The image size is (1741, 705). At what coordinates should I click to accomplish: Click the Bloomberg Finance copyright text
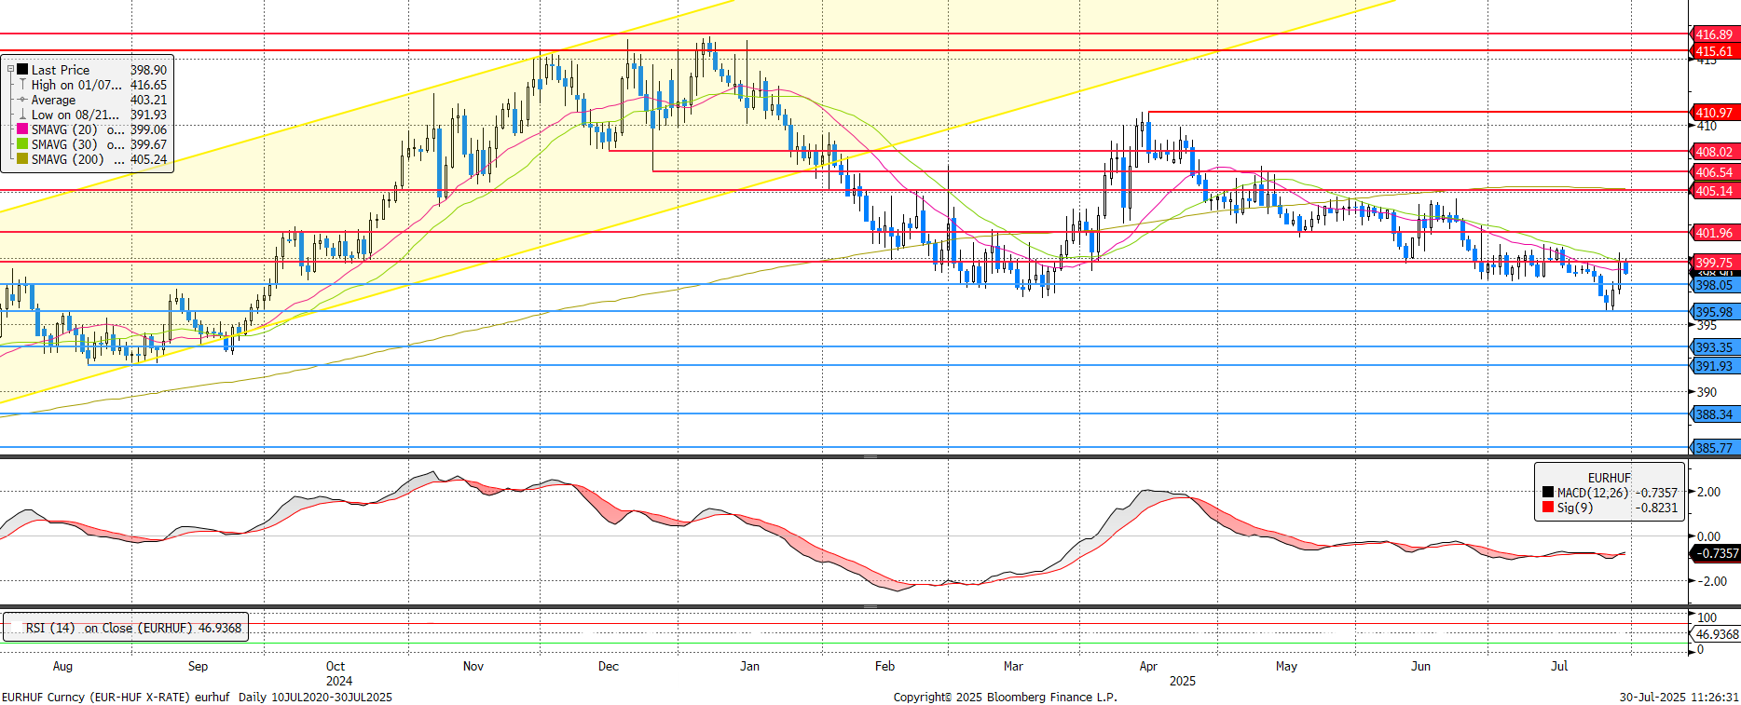tap(1005, 697)
